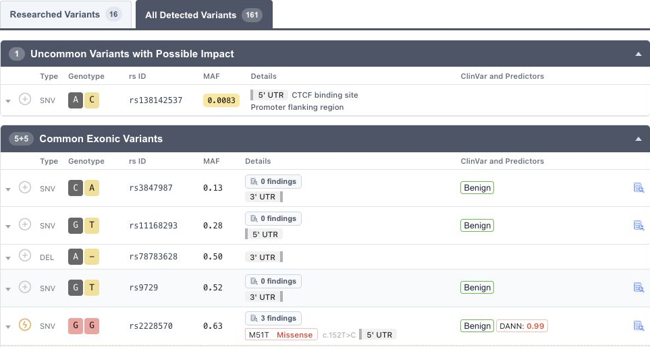Open document search icon for rs9729
650x347 pixels.
click(x=639, y=288)
